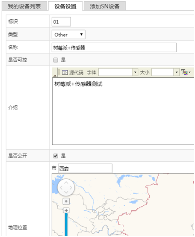
Task: Click the 介绍 label
Action: [13, 107]
